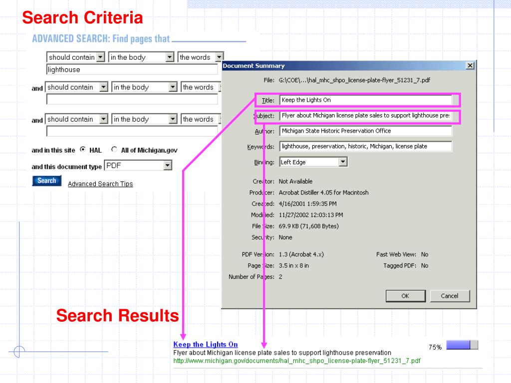Click the PDF version '1.3 (Acrobat 4.x)'
Viewport: 511px width, 383px height.
(301, 254)
